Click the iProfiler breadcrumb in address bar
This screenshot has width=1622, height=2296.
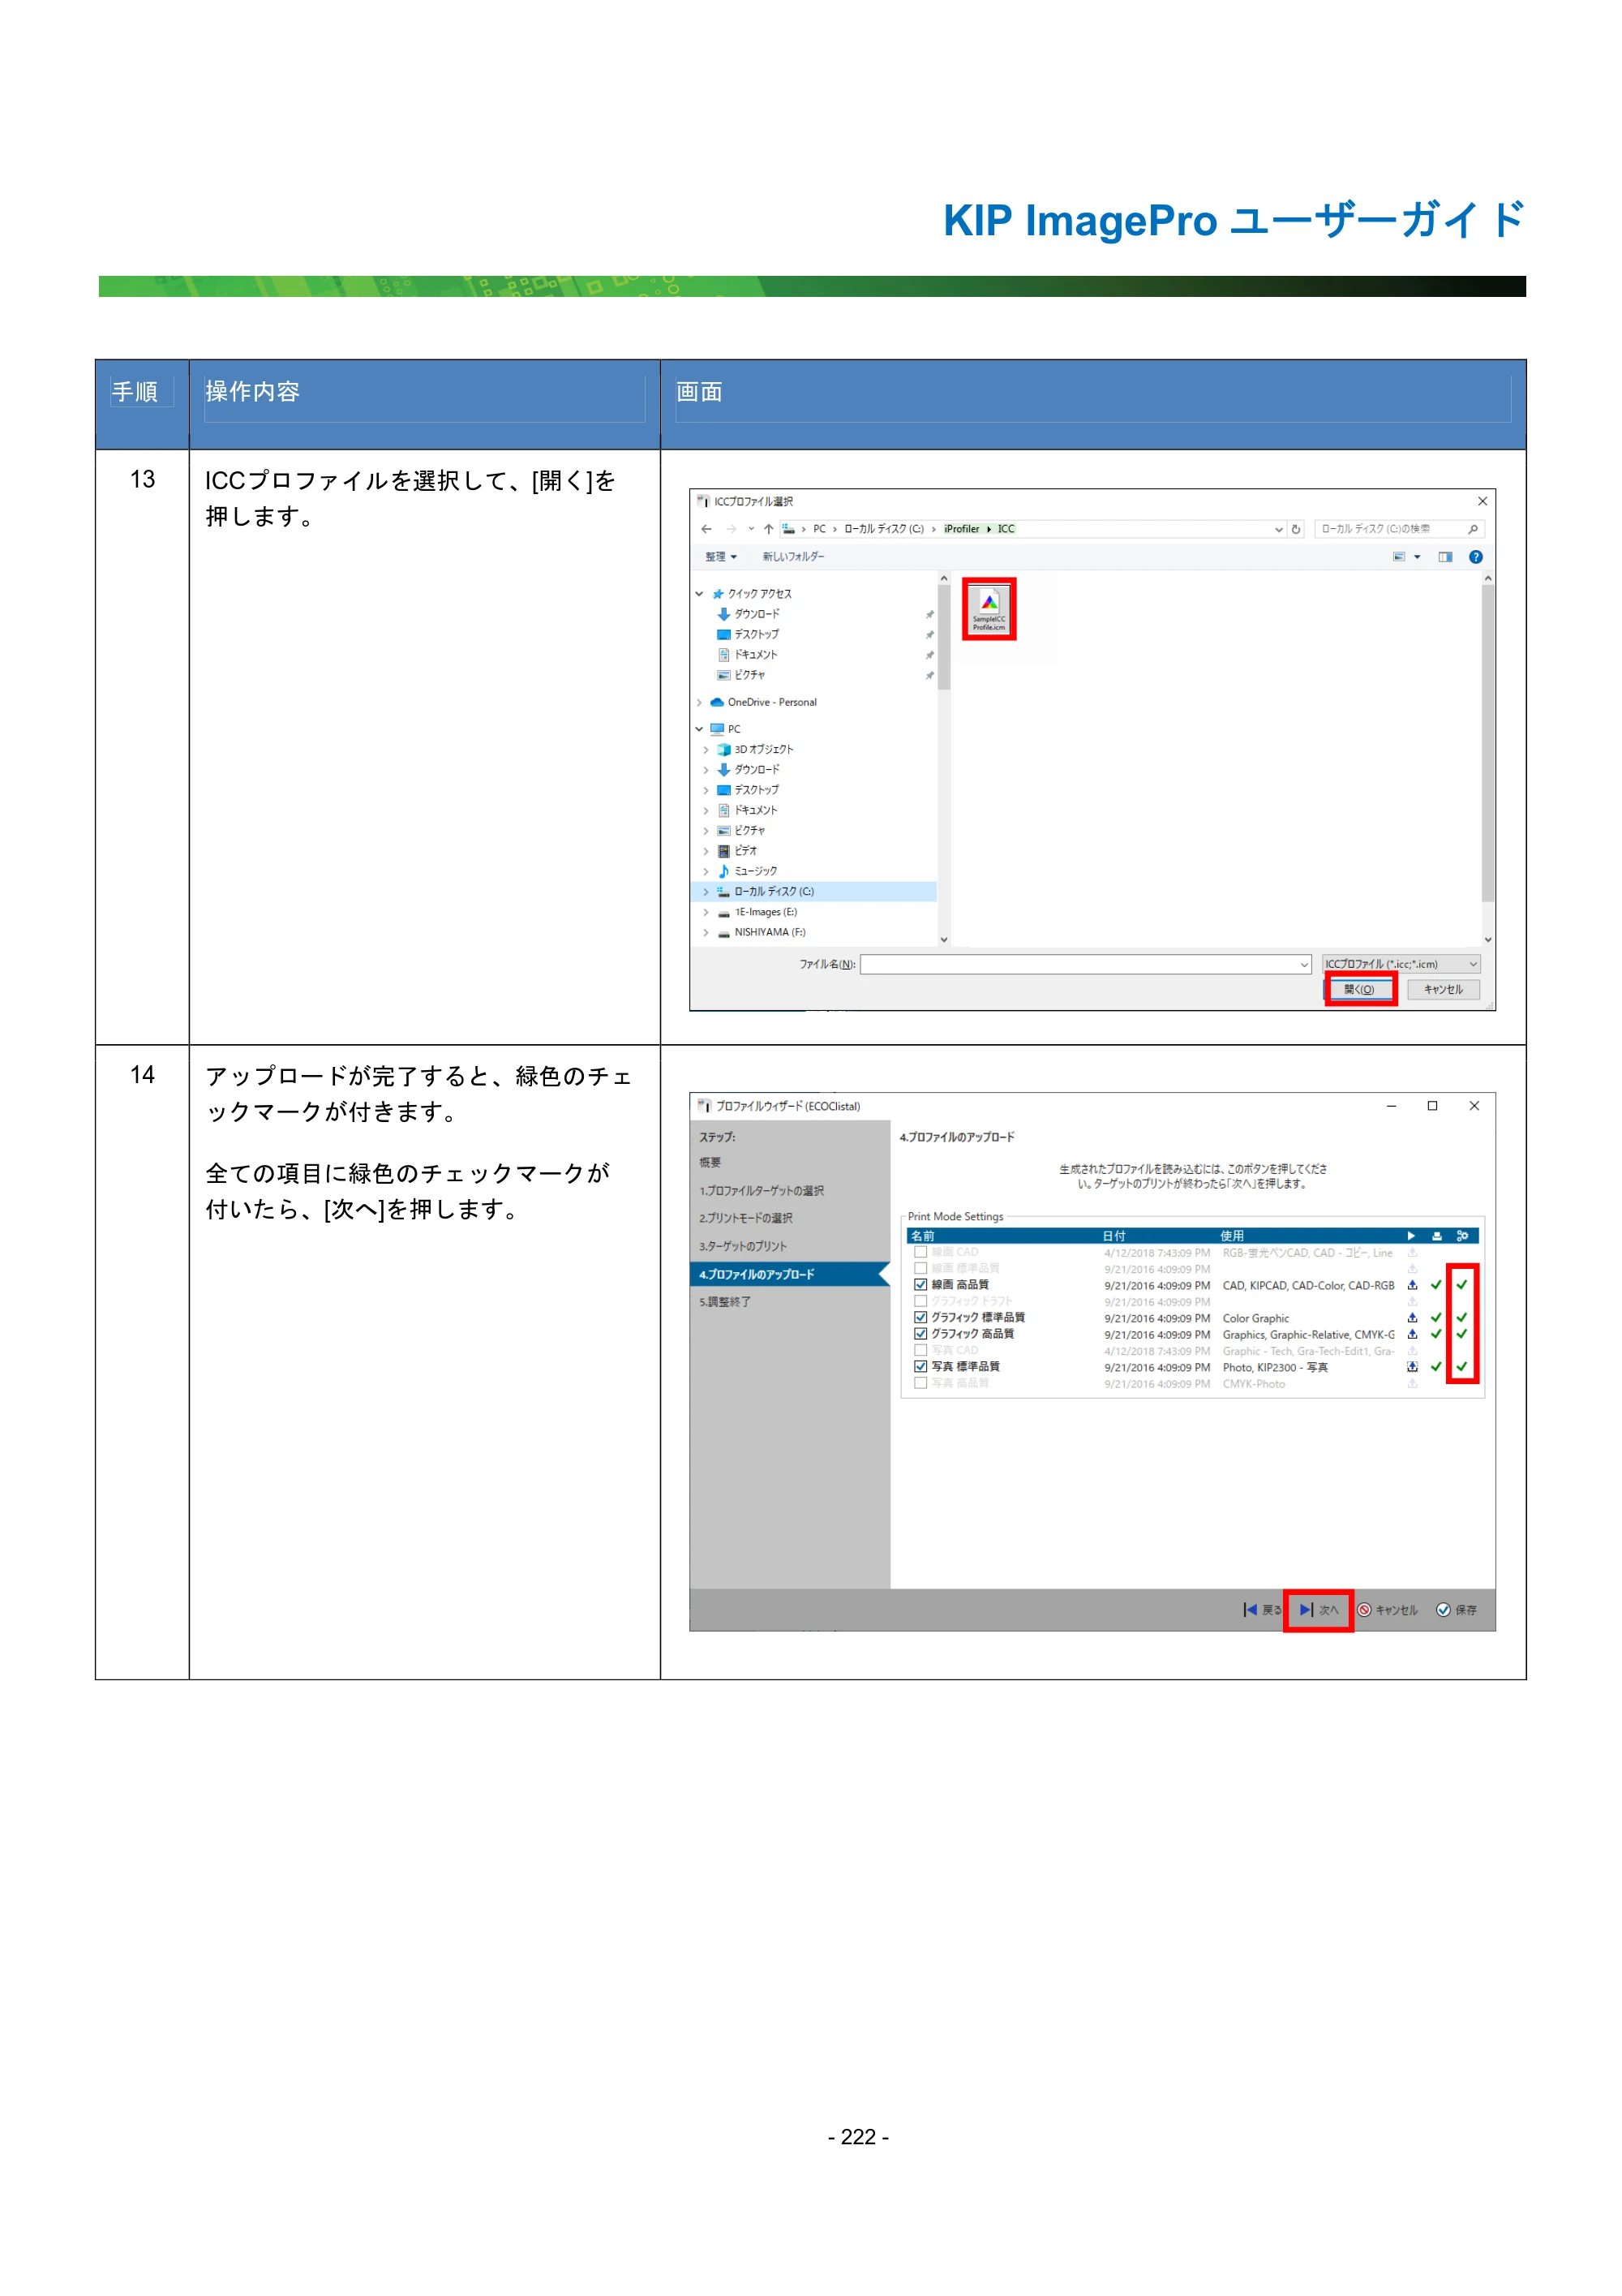[x=961, y=529]
